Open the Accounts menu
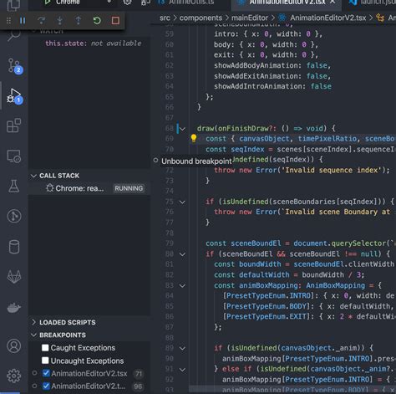The width and height of the screenshot is (396, 394). [x=14, y=345]
